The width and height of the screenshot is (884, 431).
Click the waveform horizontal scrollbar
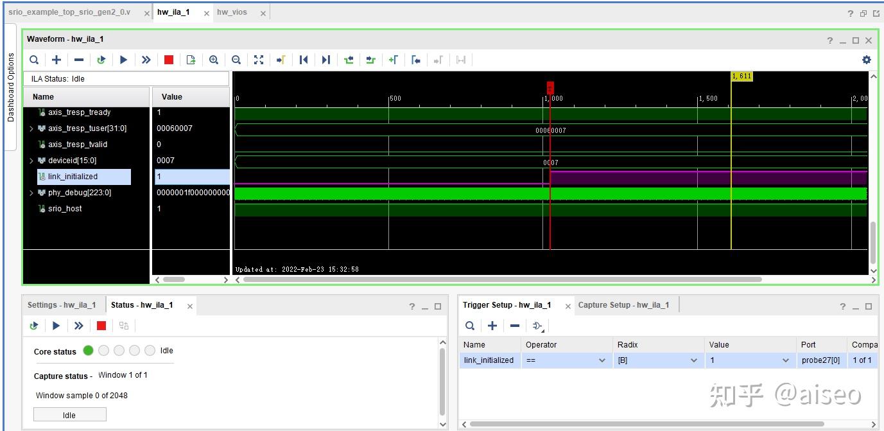[x=502, y=279]
